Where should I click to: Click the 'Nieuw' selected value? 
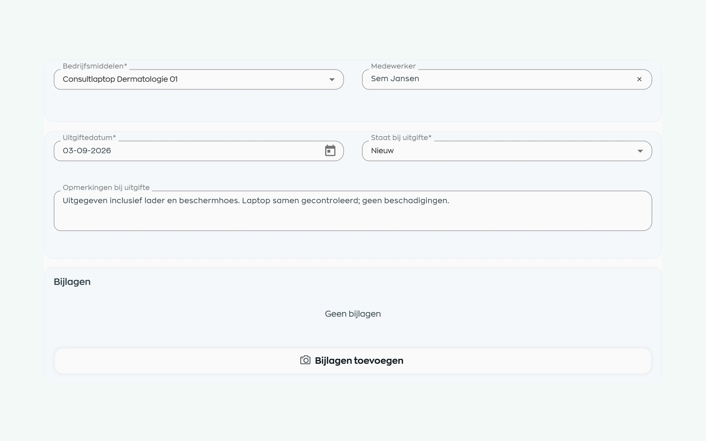coord(382,150)
